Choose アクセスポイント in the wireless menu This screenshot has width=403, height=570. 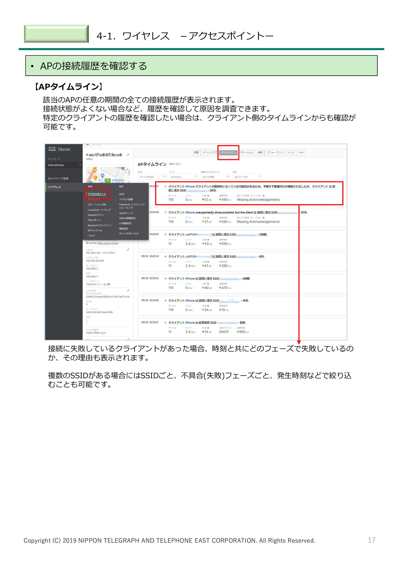[97, 194]
